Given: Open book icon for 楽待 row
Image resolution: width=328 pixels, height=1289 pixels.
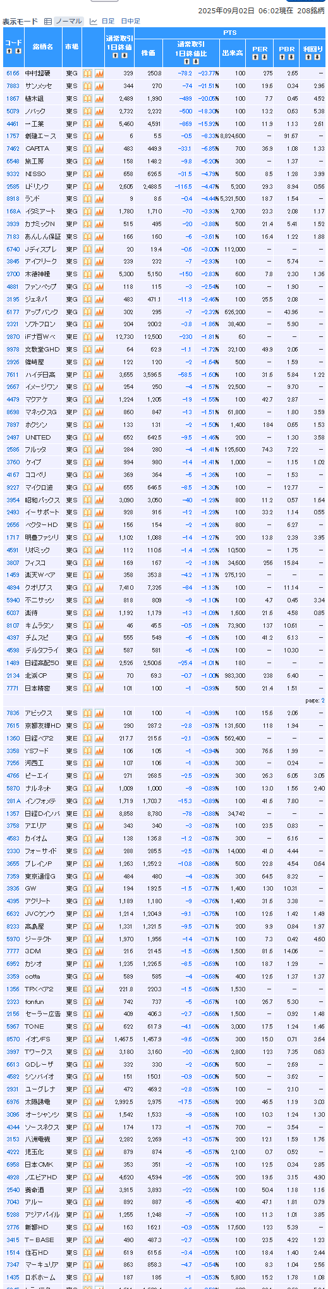Looking at the screenshot, I should point(87,613).
